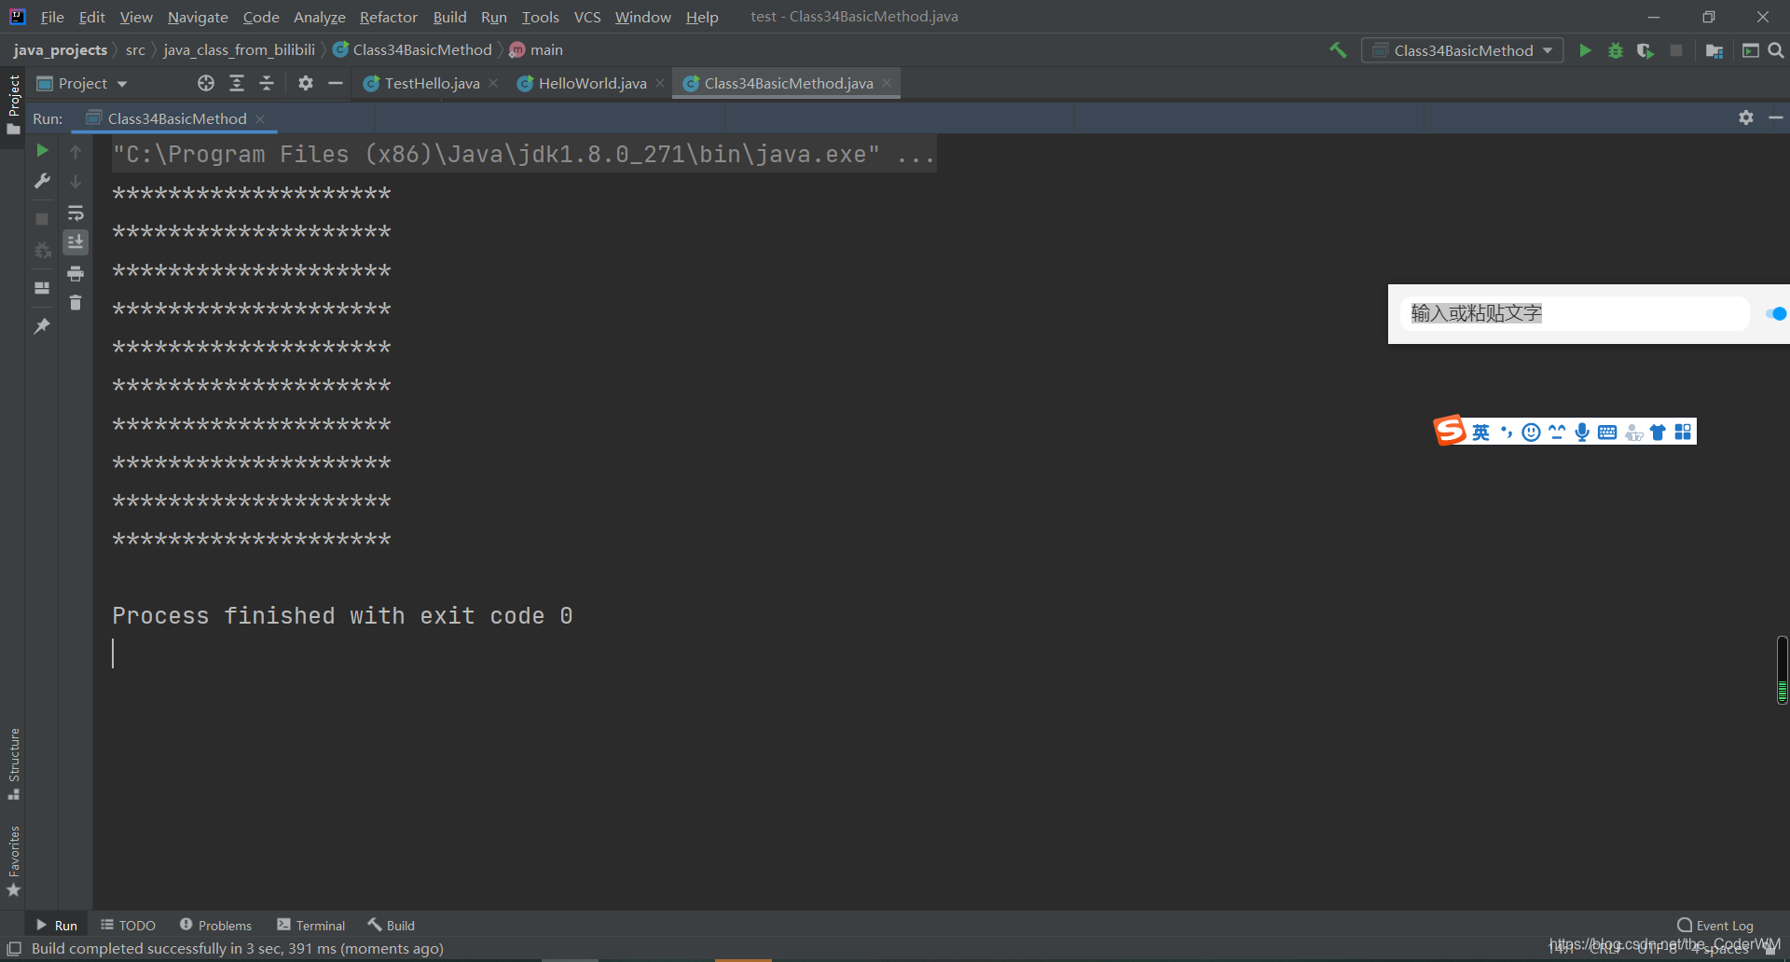Open the TODO tool window
The width and height of the screenshot is (1790, 962).
(128, 925)
